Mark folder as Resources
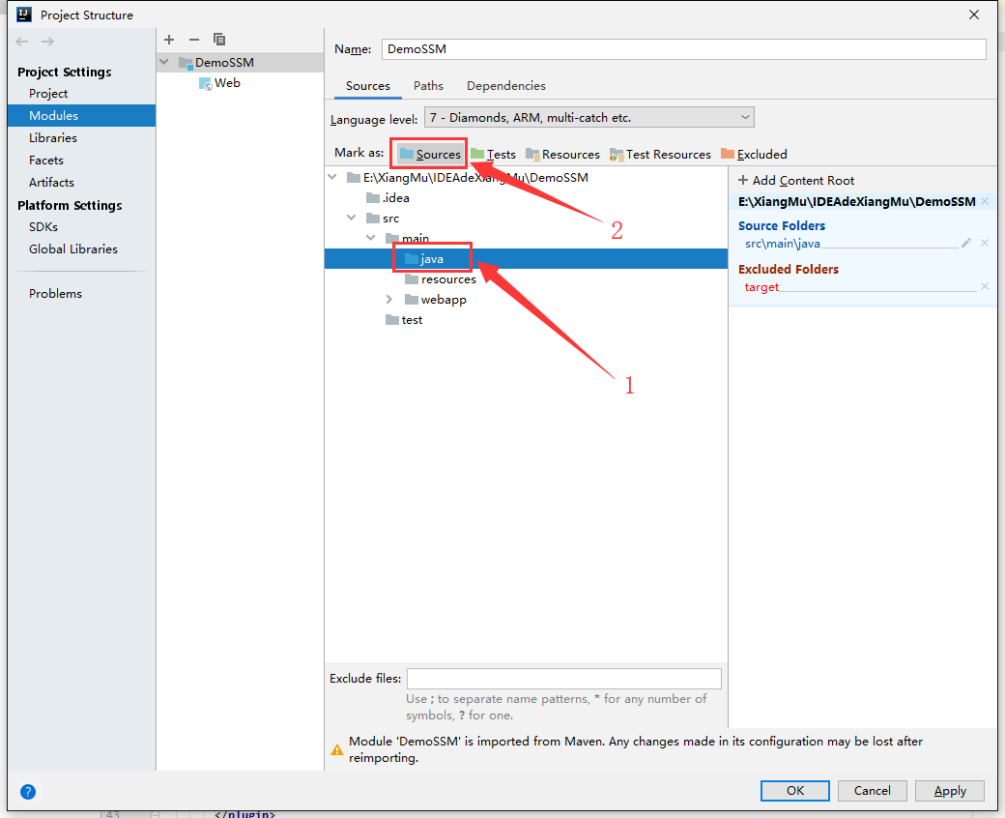1005x818 pixels. coord(562,155)
